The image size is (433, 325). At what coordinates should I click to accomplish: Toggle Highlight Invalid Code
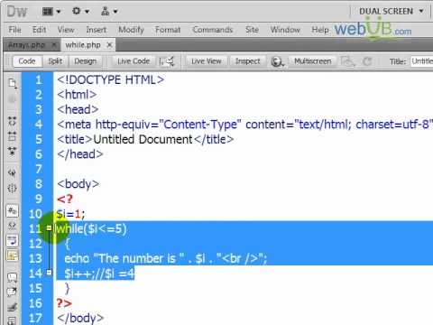pos(12,226)
